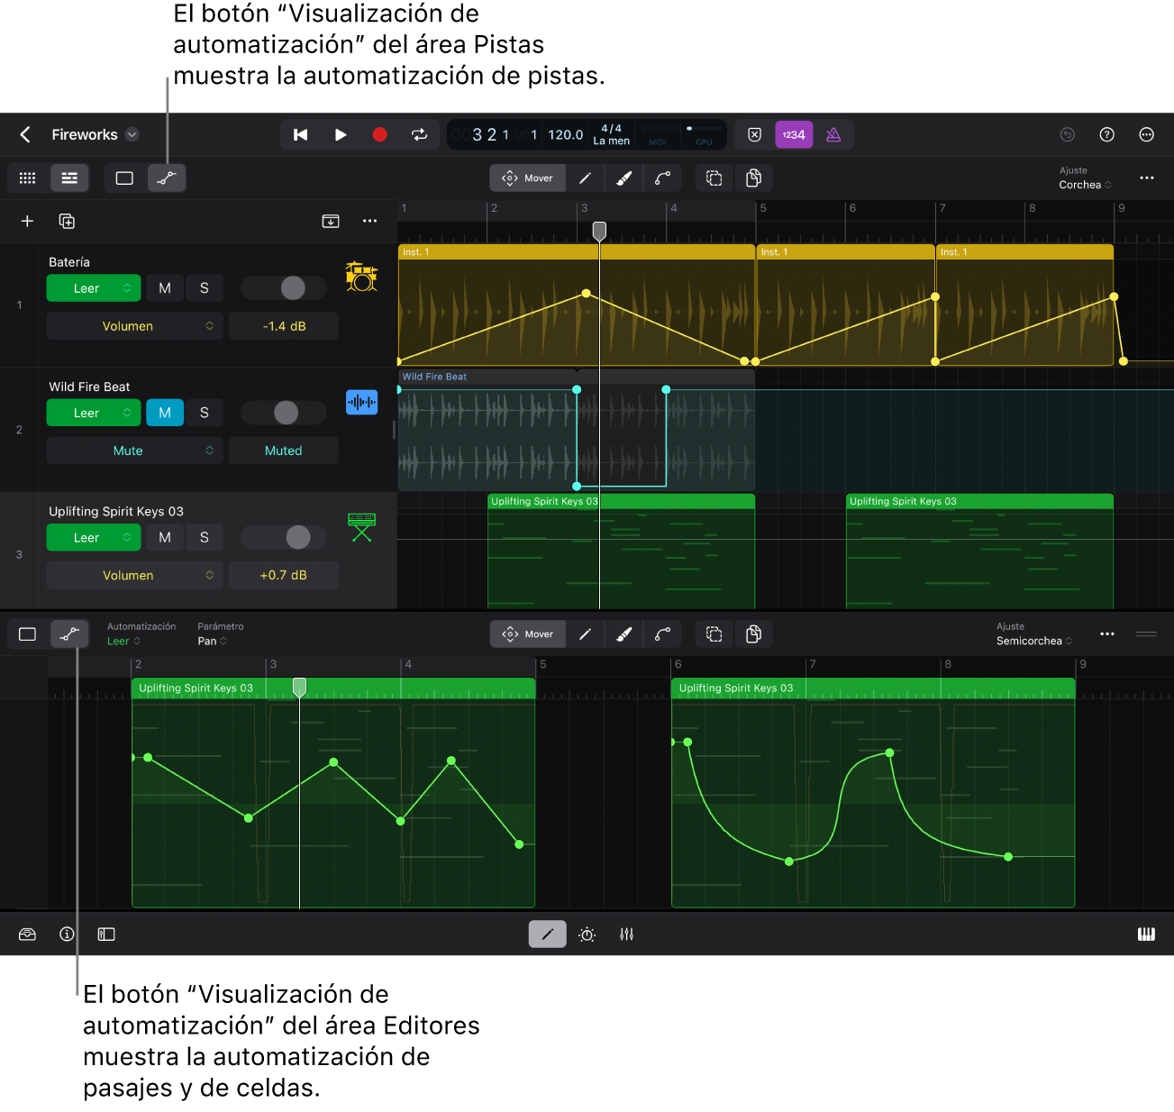Image resolution: width=1174 pixels, height=1112 pixels.
Task: Open Wild Fire Beat Leer mode menu
Action: click(x=94, y=413)
